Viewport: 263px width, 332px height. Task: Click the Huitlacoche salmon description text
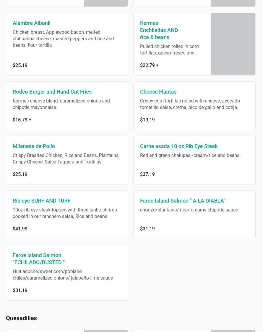tap(63, 275)
